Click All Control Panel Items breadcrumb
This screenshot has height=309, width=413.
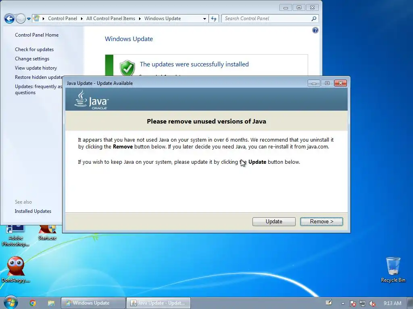(x=111, y=19)
